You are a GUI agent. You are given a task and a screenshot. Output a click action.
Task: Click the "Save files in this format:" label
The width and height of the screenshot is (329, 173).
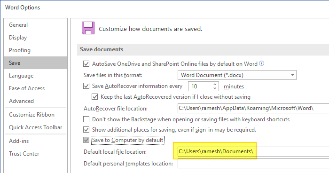[113, 75]
